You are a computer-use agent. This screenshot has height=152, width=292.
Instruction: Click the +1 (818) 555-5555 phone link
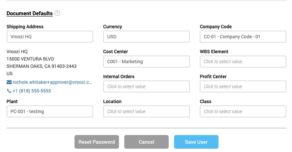[x=32, y=91]
